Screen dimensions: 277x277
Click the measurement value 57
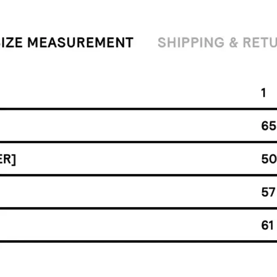pyautogui.click(x=268, y=192)
